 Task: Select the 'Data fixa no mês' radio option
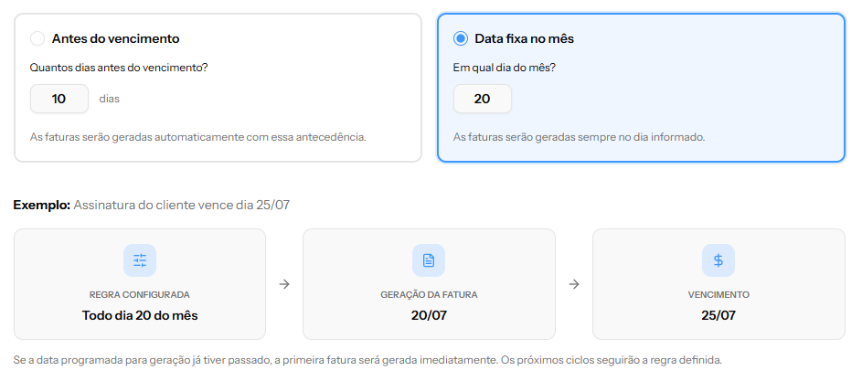coord(461,38)
